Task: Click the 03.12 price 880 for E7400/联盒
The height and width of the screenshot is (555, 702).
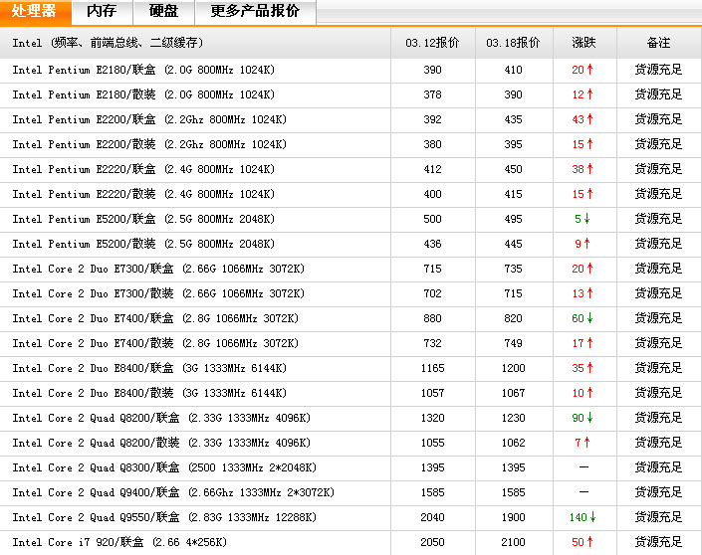Action: tap(432, 318)
